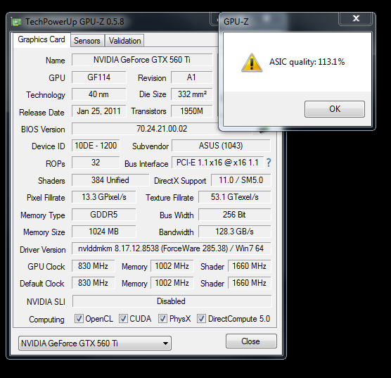Click the Revision field showing A1
The height and width of the screenshot is (378, 391).
tap(191, 77)
